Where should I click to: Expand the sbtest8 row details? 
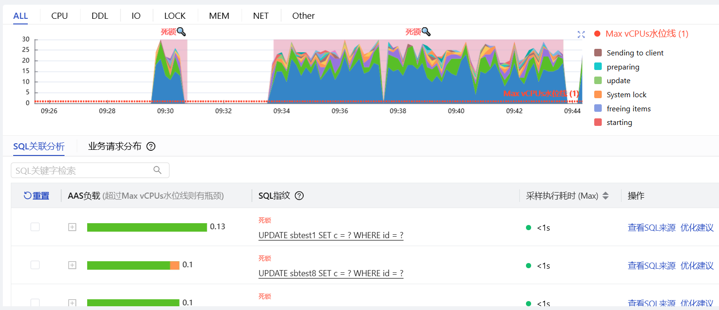72,265
